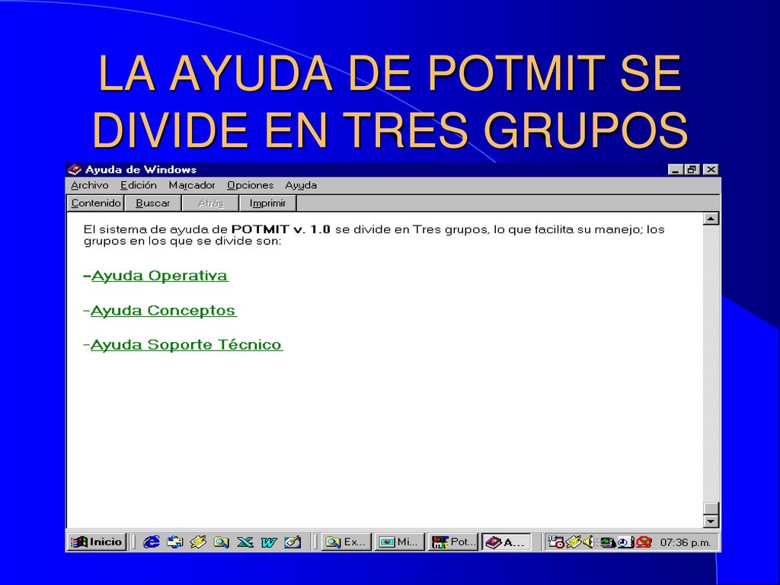Click the scheduler calendar tray icon
The width and height of the screenshot is (780, 585).
click(555, 542)
